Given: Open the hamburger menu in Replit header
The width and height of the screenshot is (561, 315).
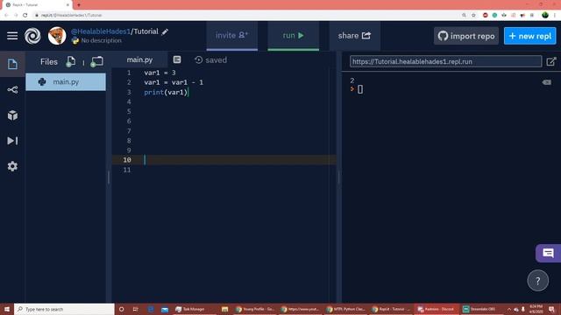Looking at the screenshot, I should (12, 36).
